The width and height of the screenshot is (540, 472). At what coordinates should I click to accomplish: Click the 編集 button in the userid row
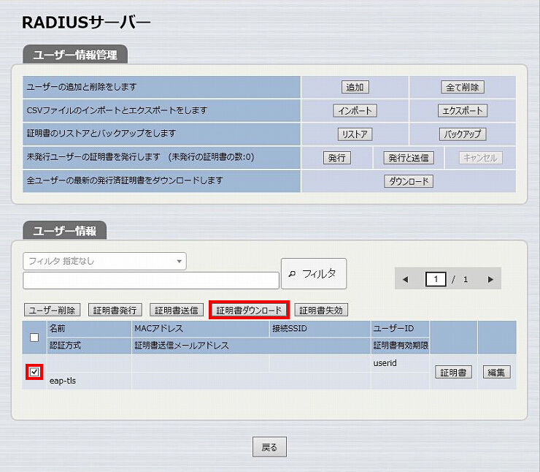(x=497, y=373)
